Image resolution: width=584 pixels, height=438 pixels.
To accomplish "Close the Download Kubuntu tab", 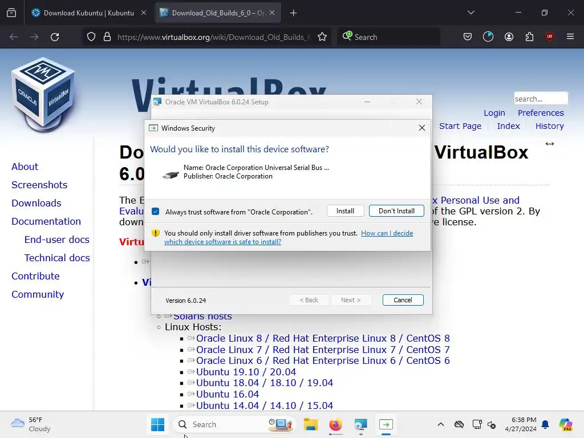I will pyautogui.click(x=144, y=13).
